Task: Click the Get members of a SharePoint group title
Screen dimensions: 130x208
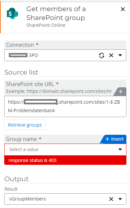Action: pos(56,13)
